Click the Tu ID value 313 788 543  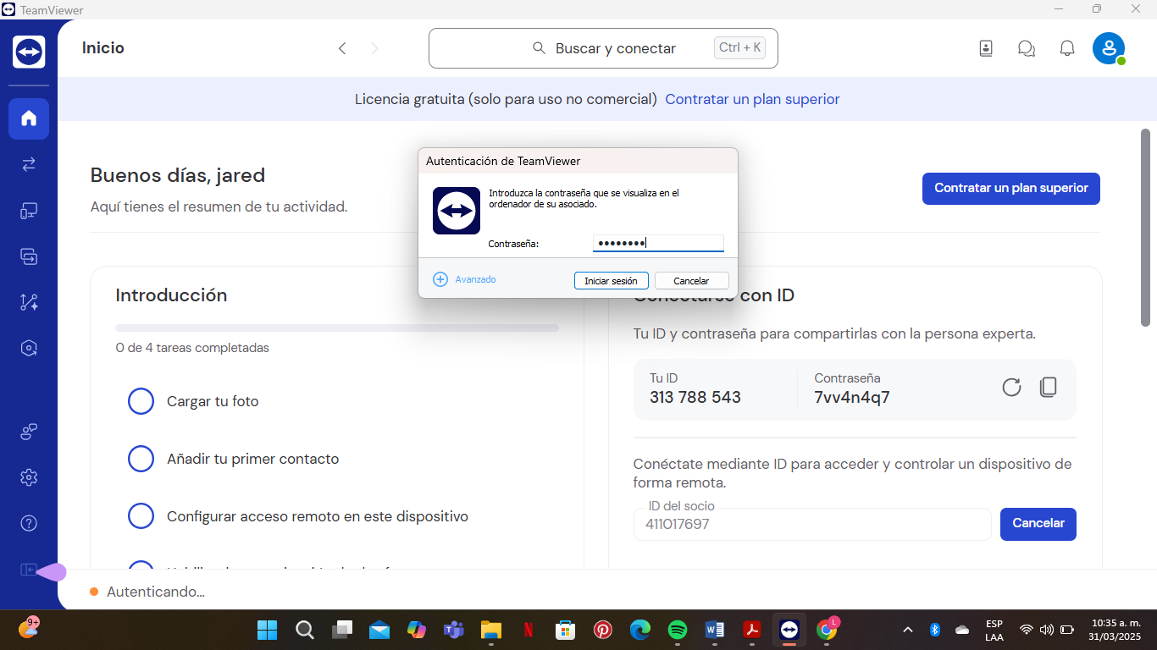point(695,397)
